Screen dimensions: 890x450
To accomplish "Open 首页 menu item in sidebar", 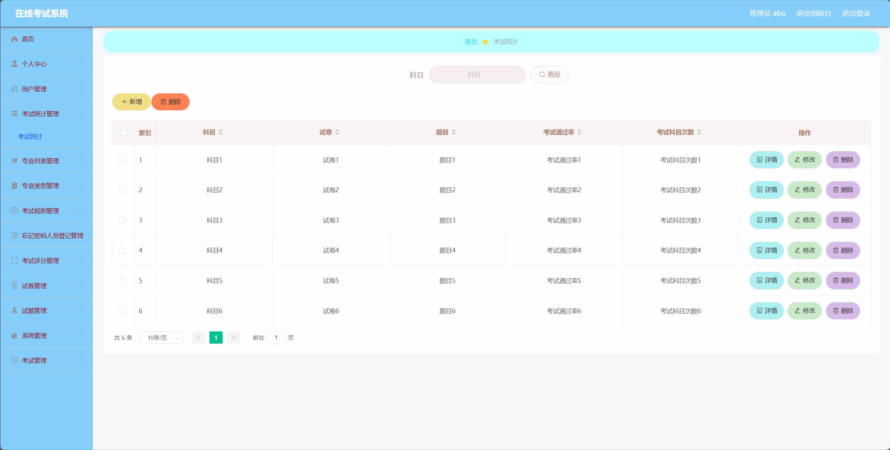I will click(x=46, y=39).
